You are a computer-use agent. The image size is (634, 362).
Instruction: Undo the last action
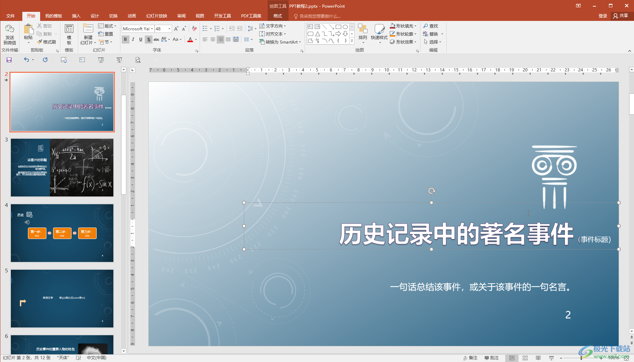click(27, 60)
